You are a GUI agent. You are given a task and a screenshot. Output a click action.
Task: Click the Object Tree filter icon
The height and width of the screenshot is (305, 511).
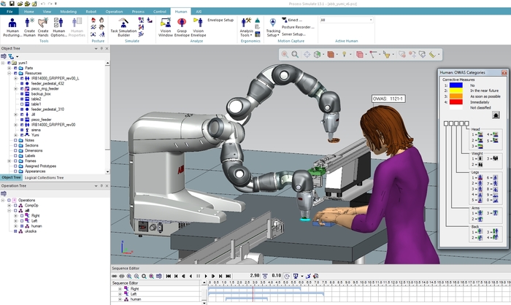[11, 56]
